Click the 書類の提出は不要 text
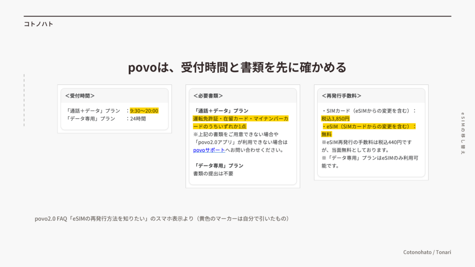 tap(213, 174)
